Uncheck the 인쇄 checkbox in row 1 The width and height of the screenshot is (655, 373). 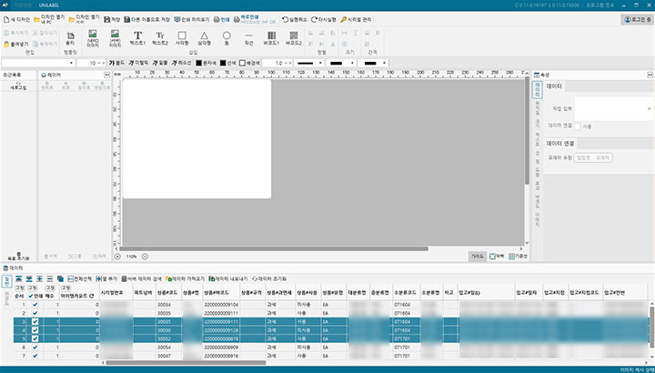pos(35,305)
